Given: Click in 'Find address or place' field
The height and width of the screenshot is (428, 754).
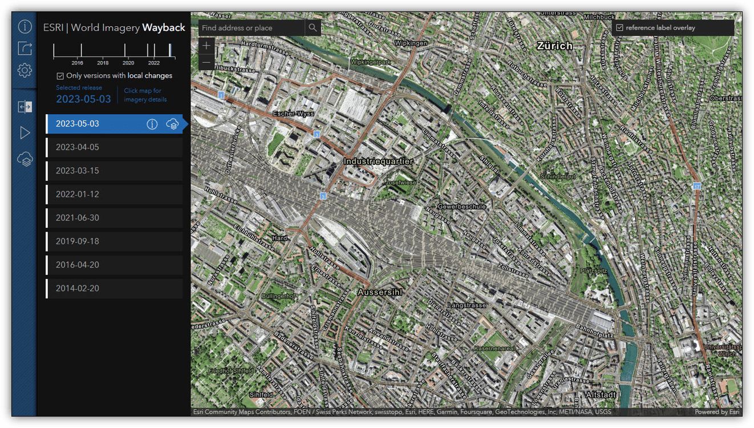Looking at the screenshot, I should coord(252,27).
